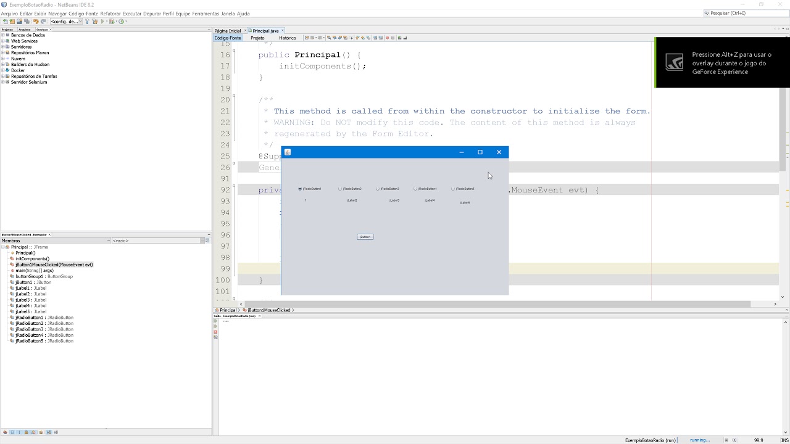Viewport: 790px width, 444px height.
Task: Select initComponents() in the Navigator
Action: [32, 259]
